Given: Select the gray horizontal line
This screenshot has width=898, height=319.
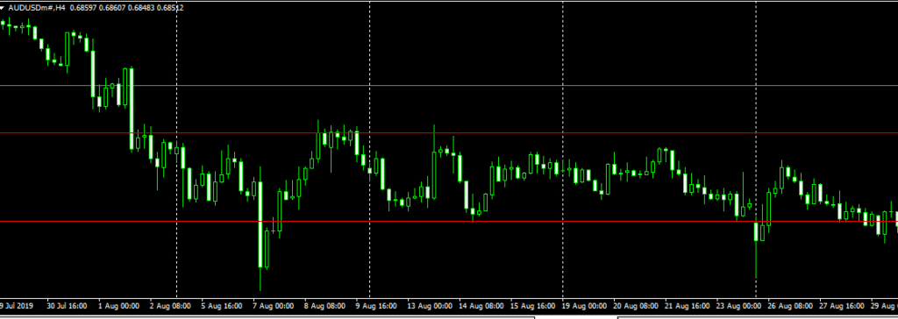Looking at the screenshot, I should 449,85.
